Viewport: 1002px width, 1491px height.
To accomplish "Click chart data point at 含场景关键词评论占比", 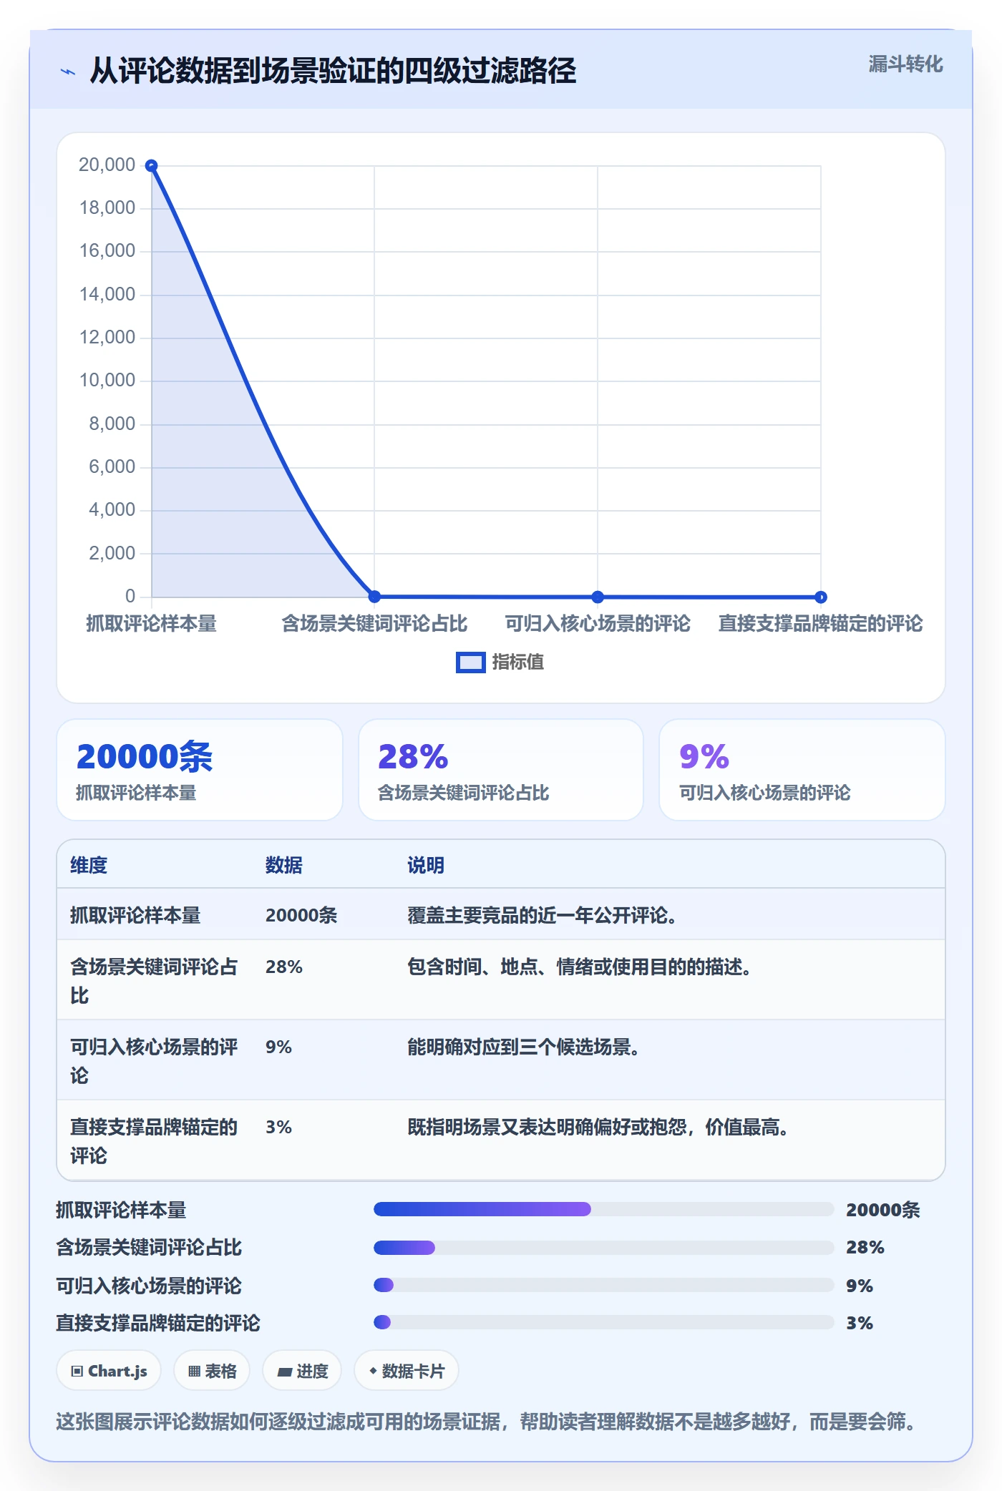I will (x=374, y=596).
